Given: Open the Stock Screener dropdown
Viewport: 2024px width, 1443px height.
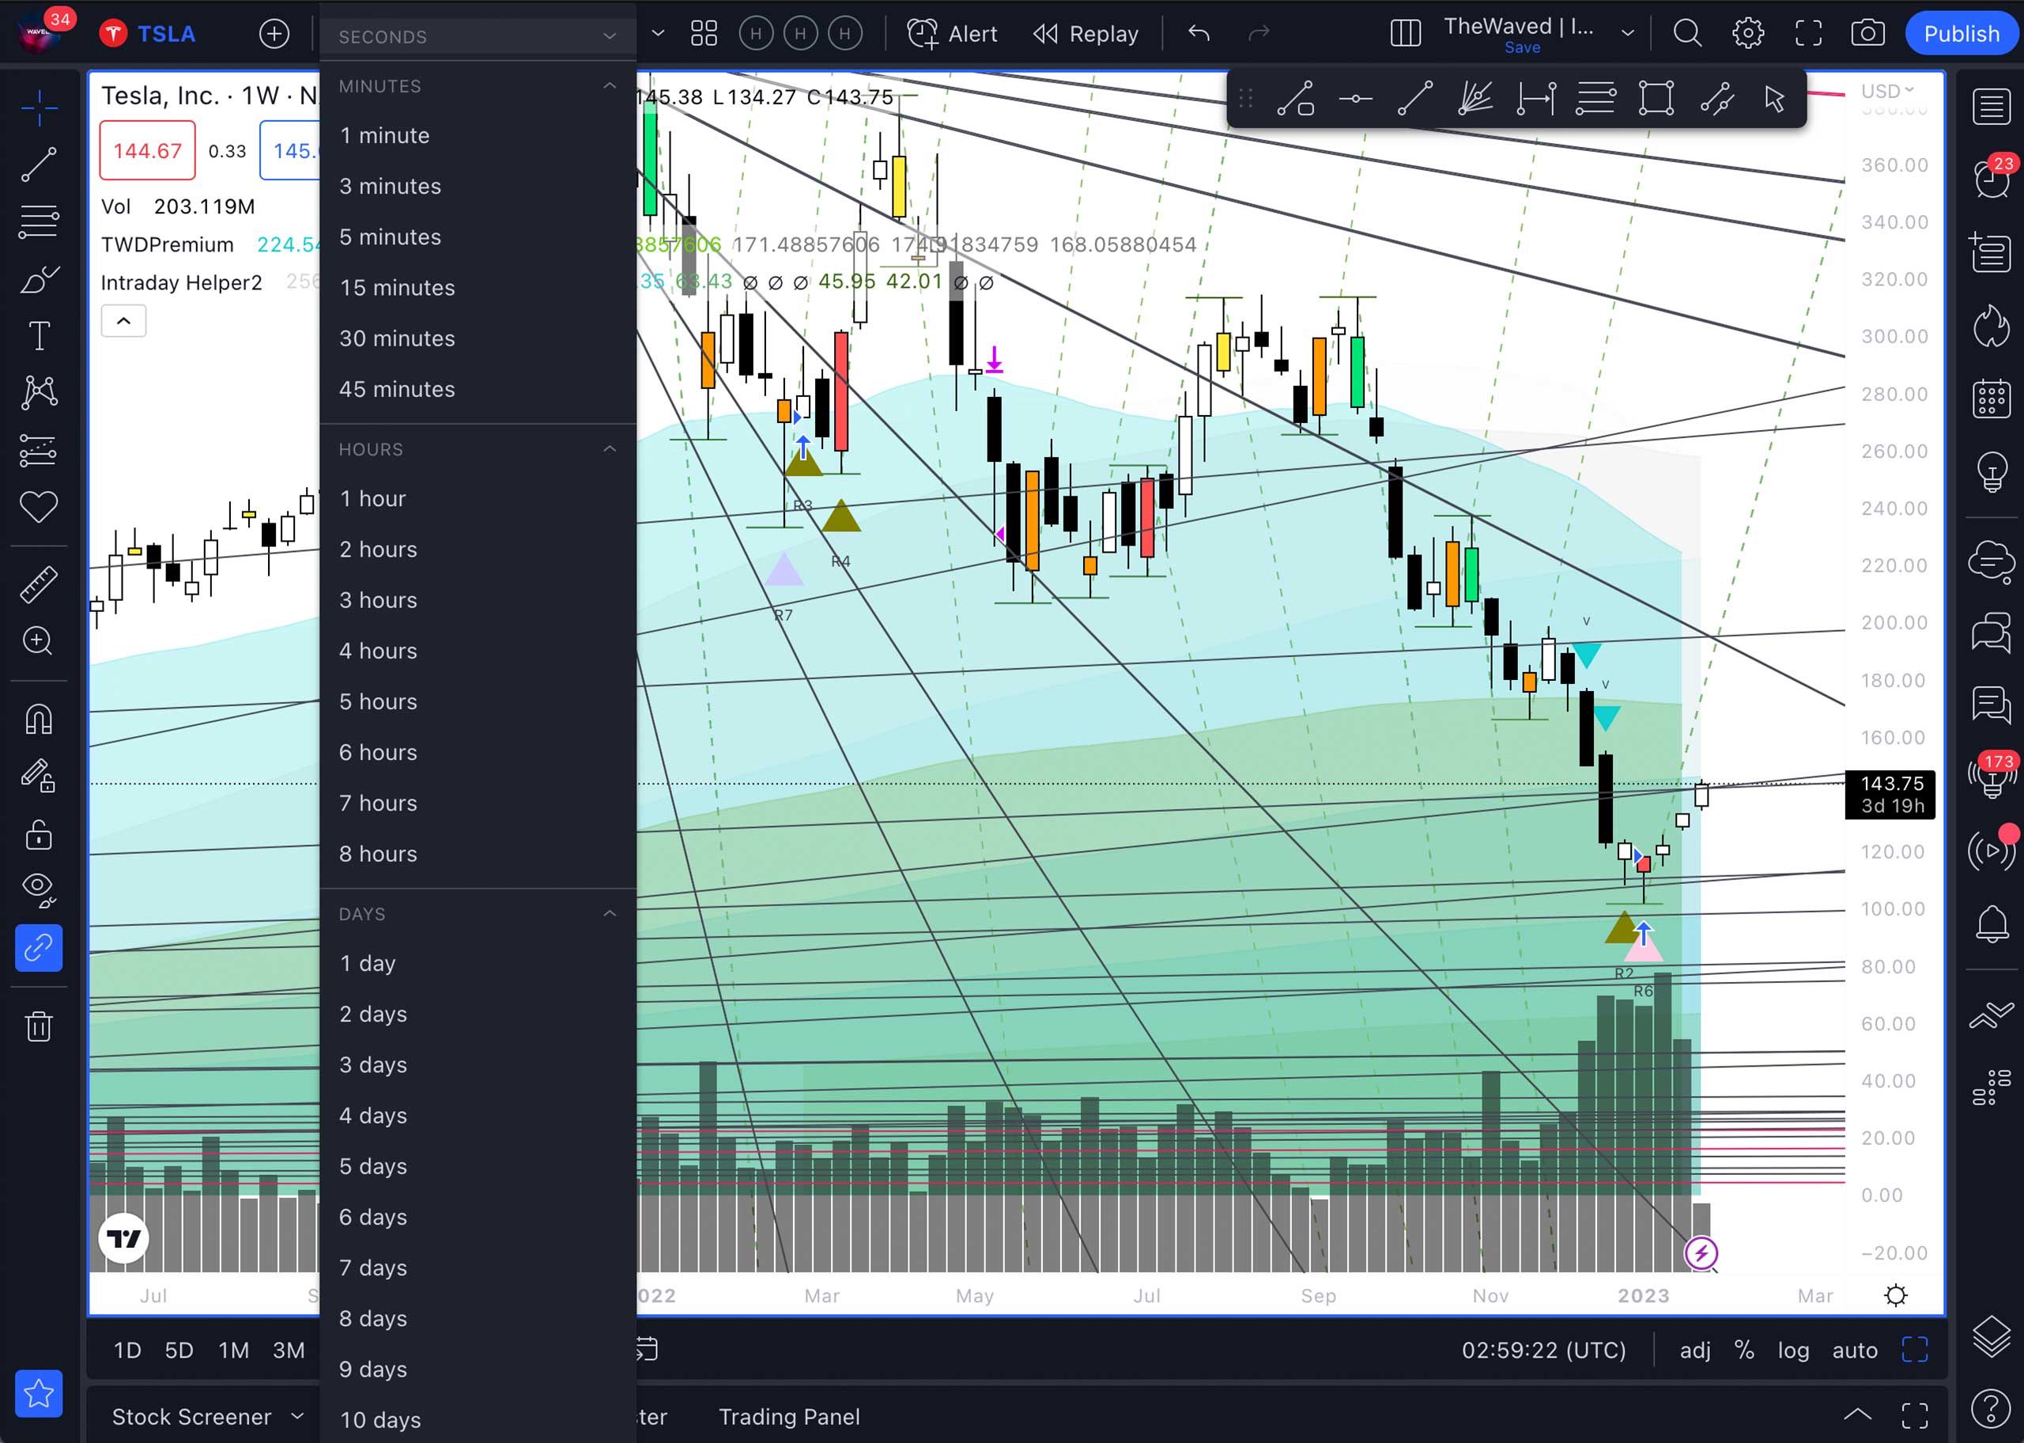Looking at the screenshot, I should tap(207, 1416).
